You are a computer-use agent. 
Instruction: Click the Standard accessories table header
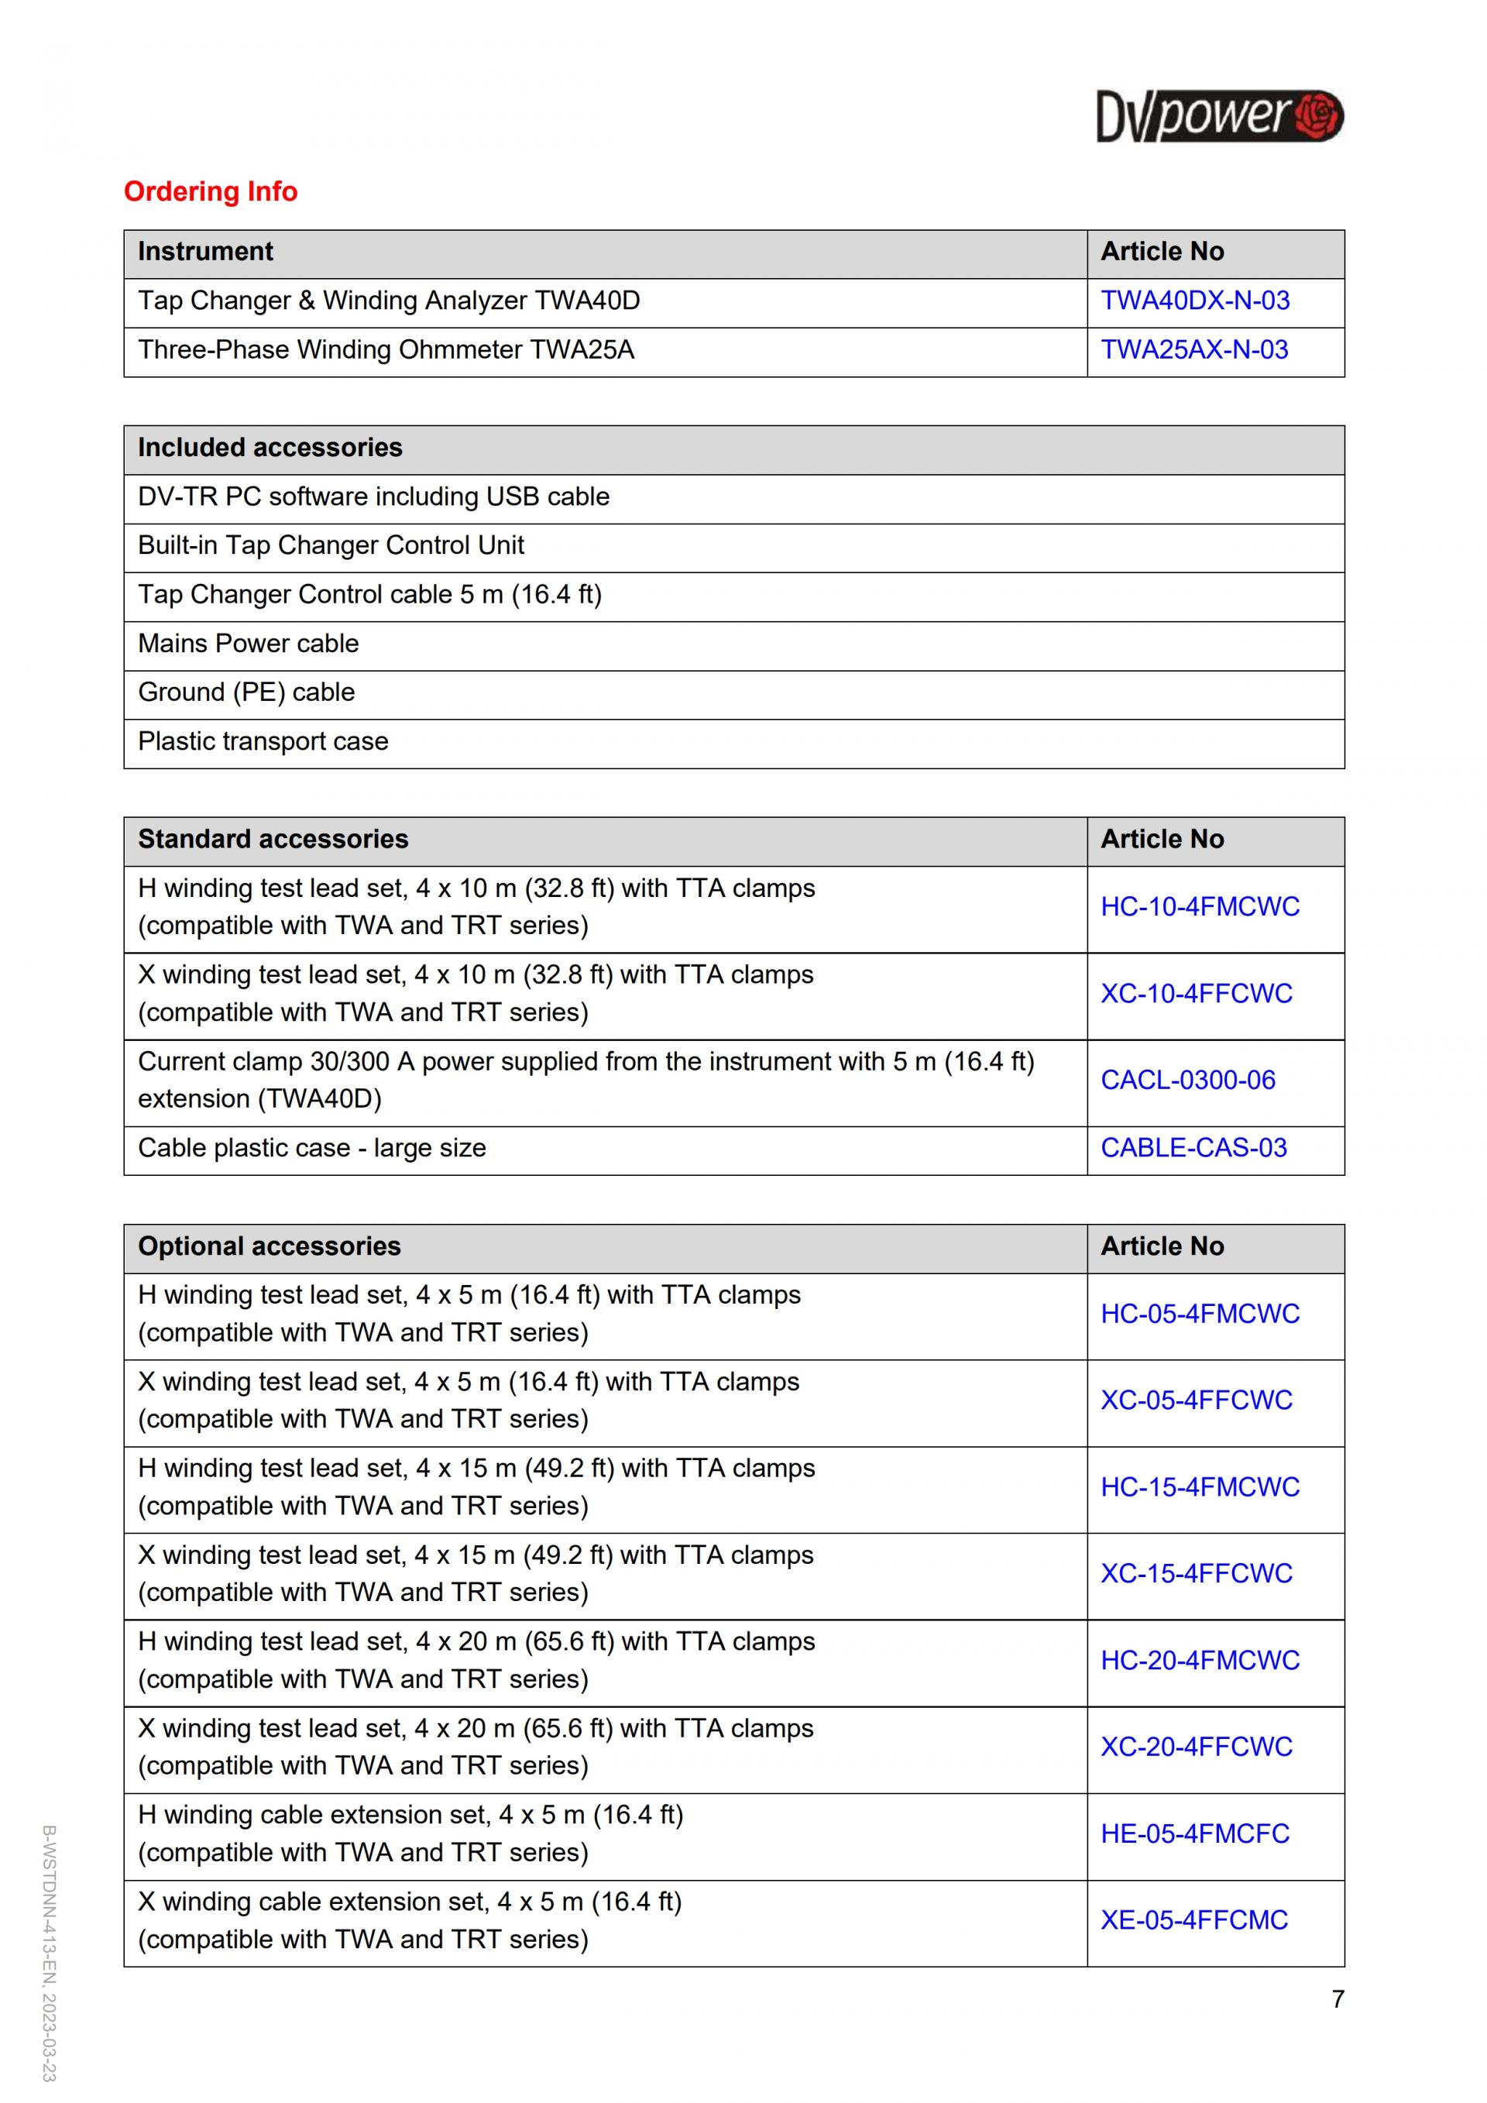(x=273, y=839)
